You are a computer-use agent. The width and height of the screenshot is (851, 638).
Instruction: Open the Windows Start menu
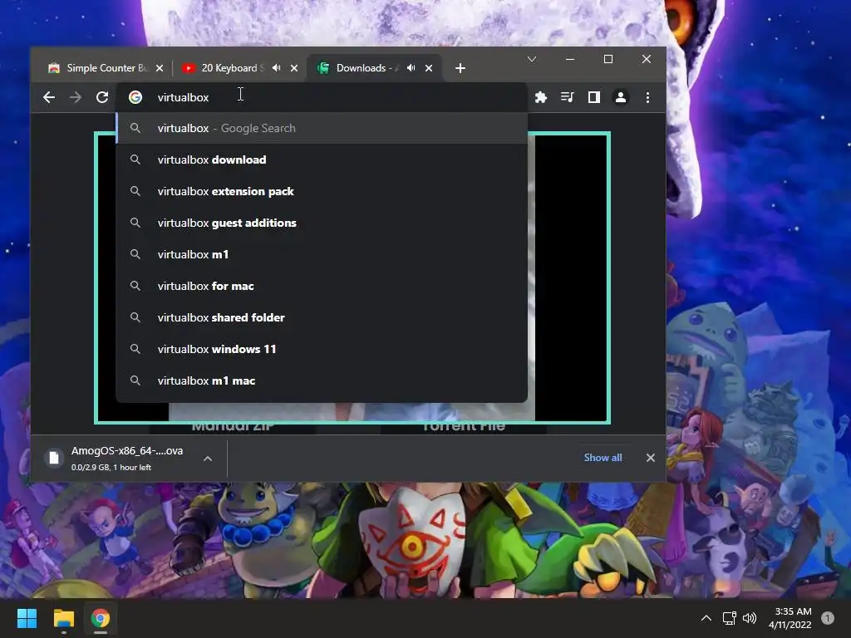coord(27,618)
